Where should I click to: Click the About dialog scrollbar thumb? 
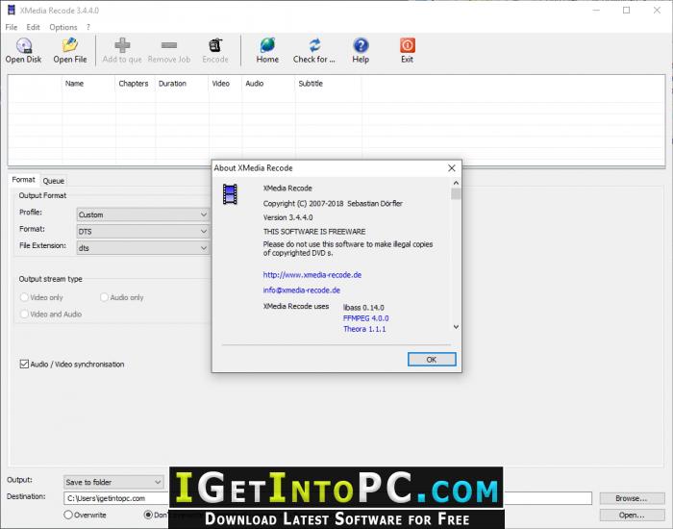pyautogui.click(x=456, y=194)
